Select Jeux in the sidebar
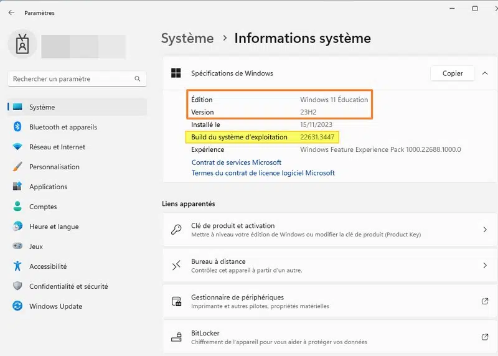This screenshot has height=356, width=498. pyautogui.click(x=36, y=246)
